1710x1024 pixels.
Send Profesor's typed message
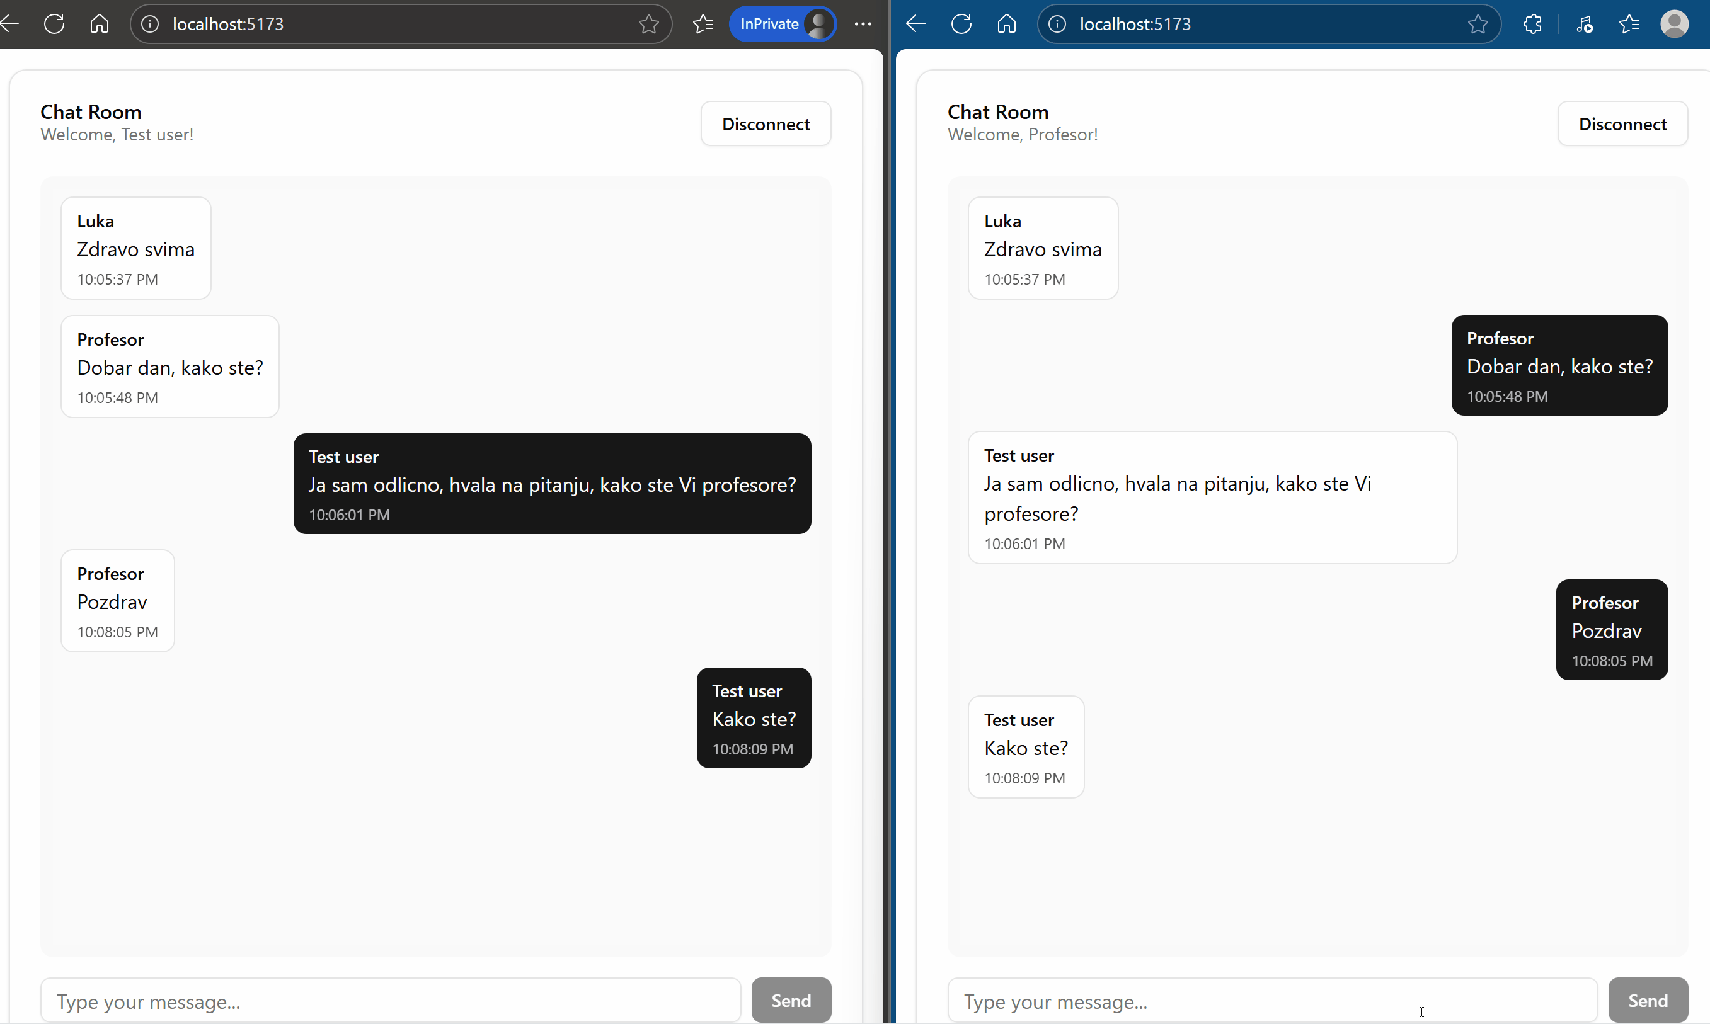(1648, 999)
